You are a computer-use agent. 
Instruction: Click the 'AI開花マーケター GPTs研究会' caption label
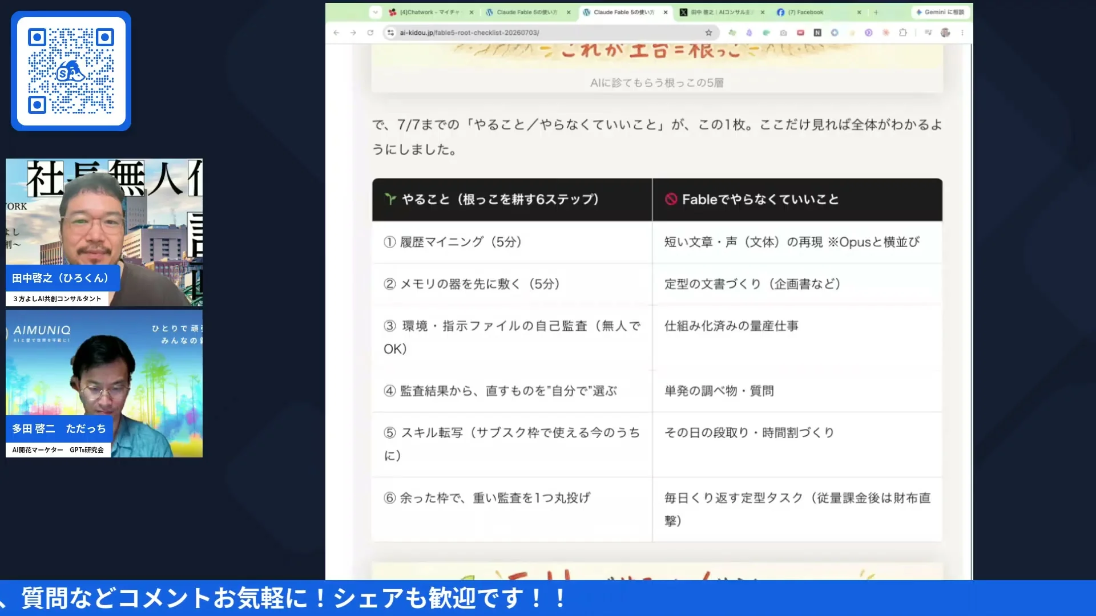click(58, 450)
